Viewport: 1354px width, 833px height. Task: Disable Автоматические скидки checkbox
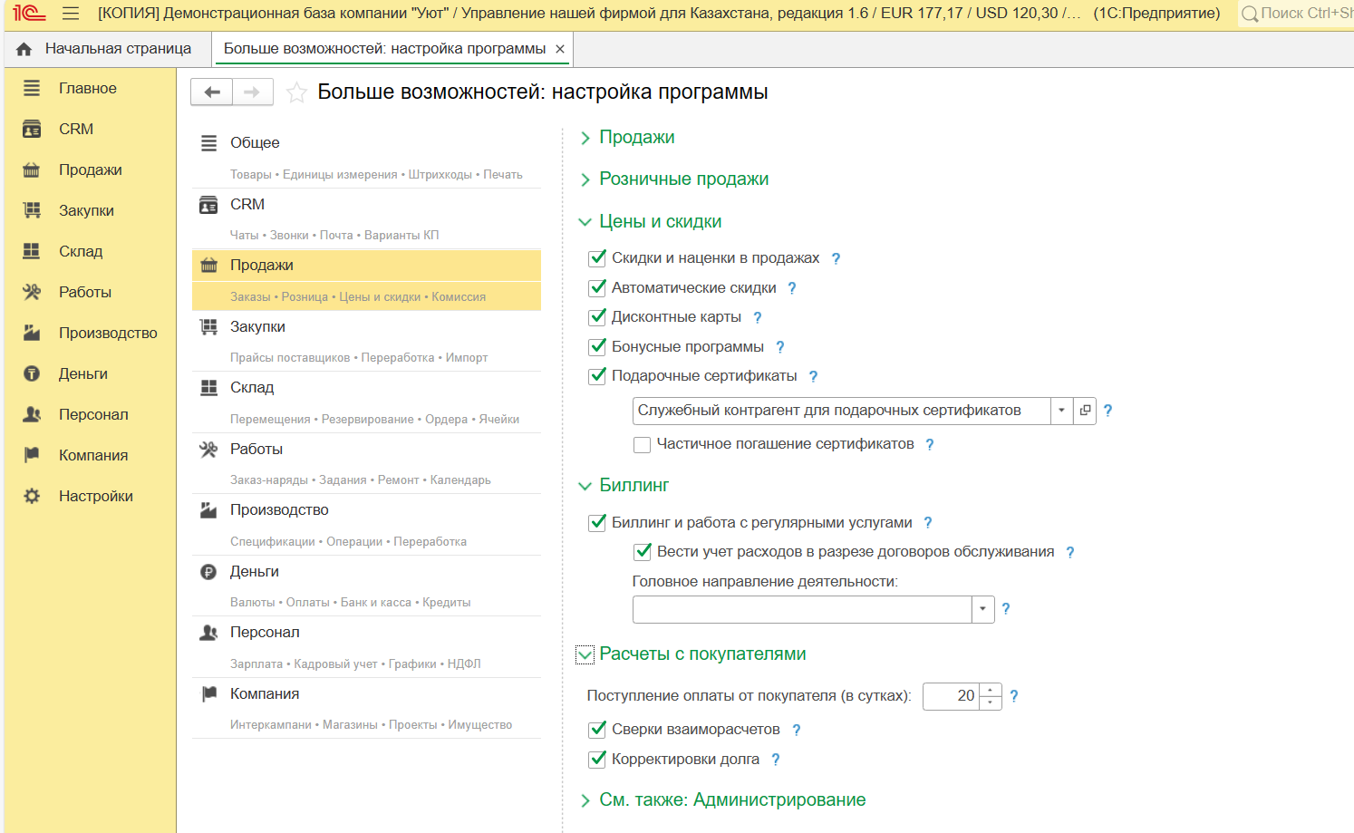point(598,288)
